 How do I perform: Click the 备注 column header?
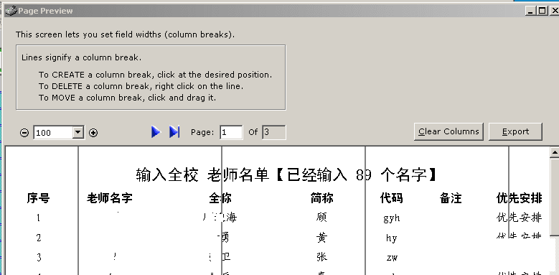451,198
